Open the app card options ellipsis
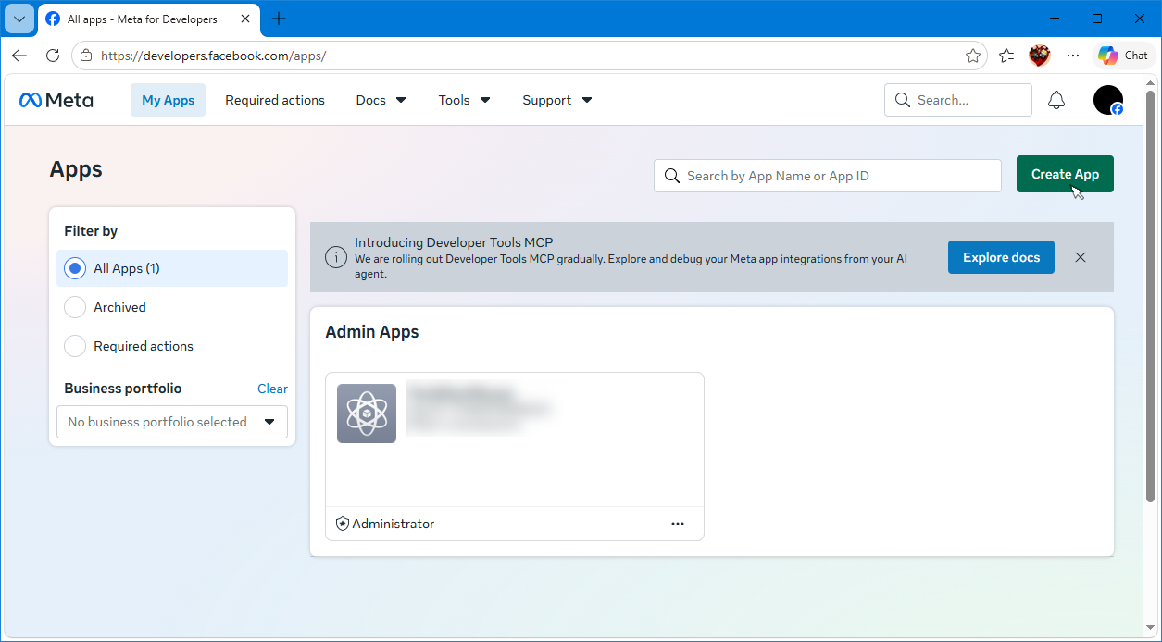This screenshot has width=1162, height=642. pyautogui.click(x=678, y=524)
